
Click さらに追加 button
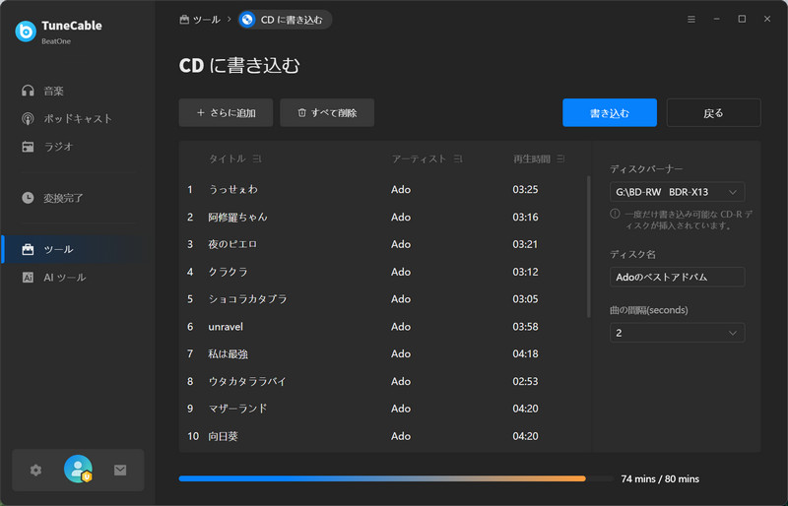point(227,112)
